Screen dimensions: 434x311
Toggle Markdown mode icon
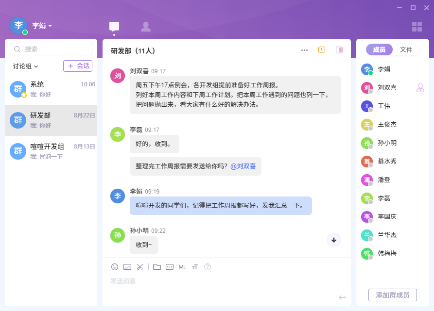click(x=182, y=267)
